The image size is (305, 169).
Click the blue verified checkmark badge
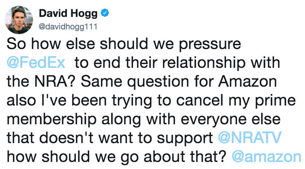pos(105,13)
